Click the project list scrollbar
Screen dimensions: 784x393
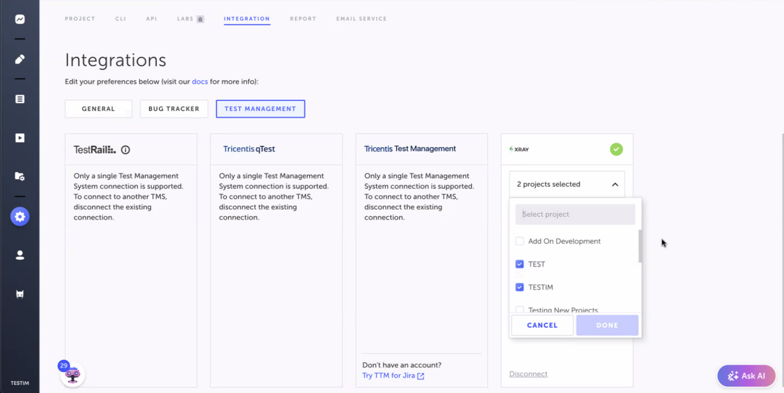tap(640, 246)
